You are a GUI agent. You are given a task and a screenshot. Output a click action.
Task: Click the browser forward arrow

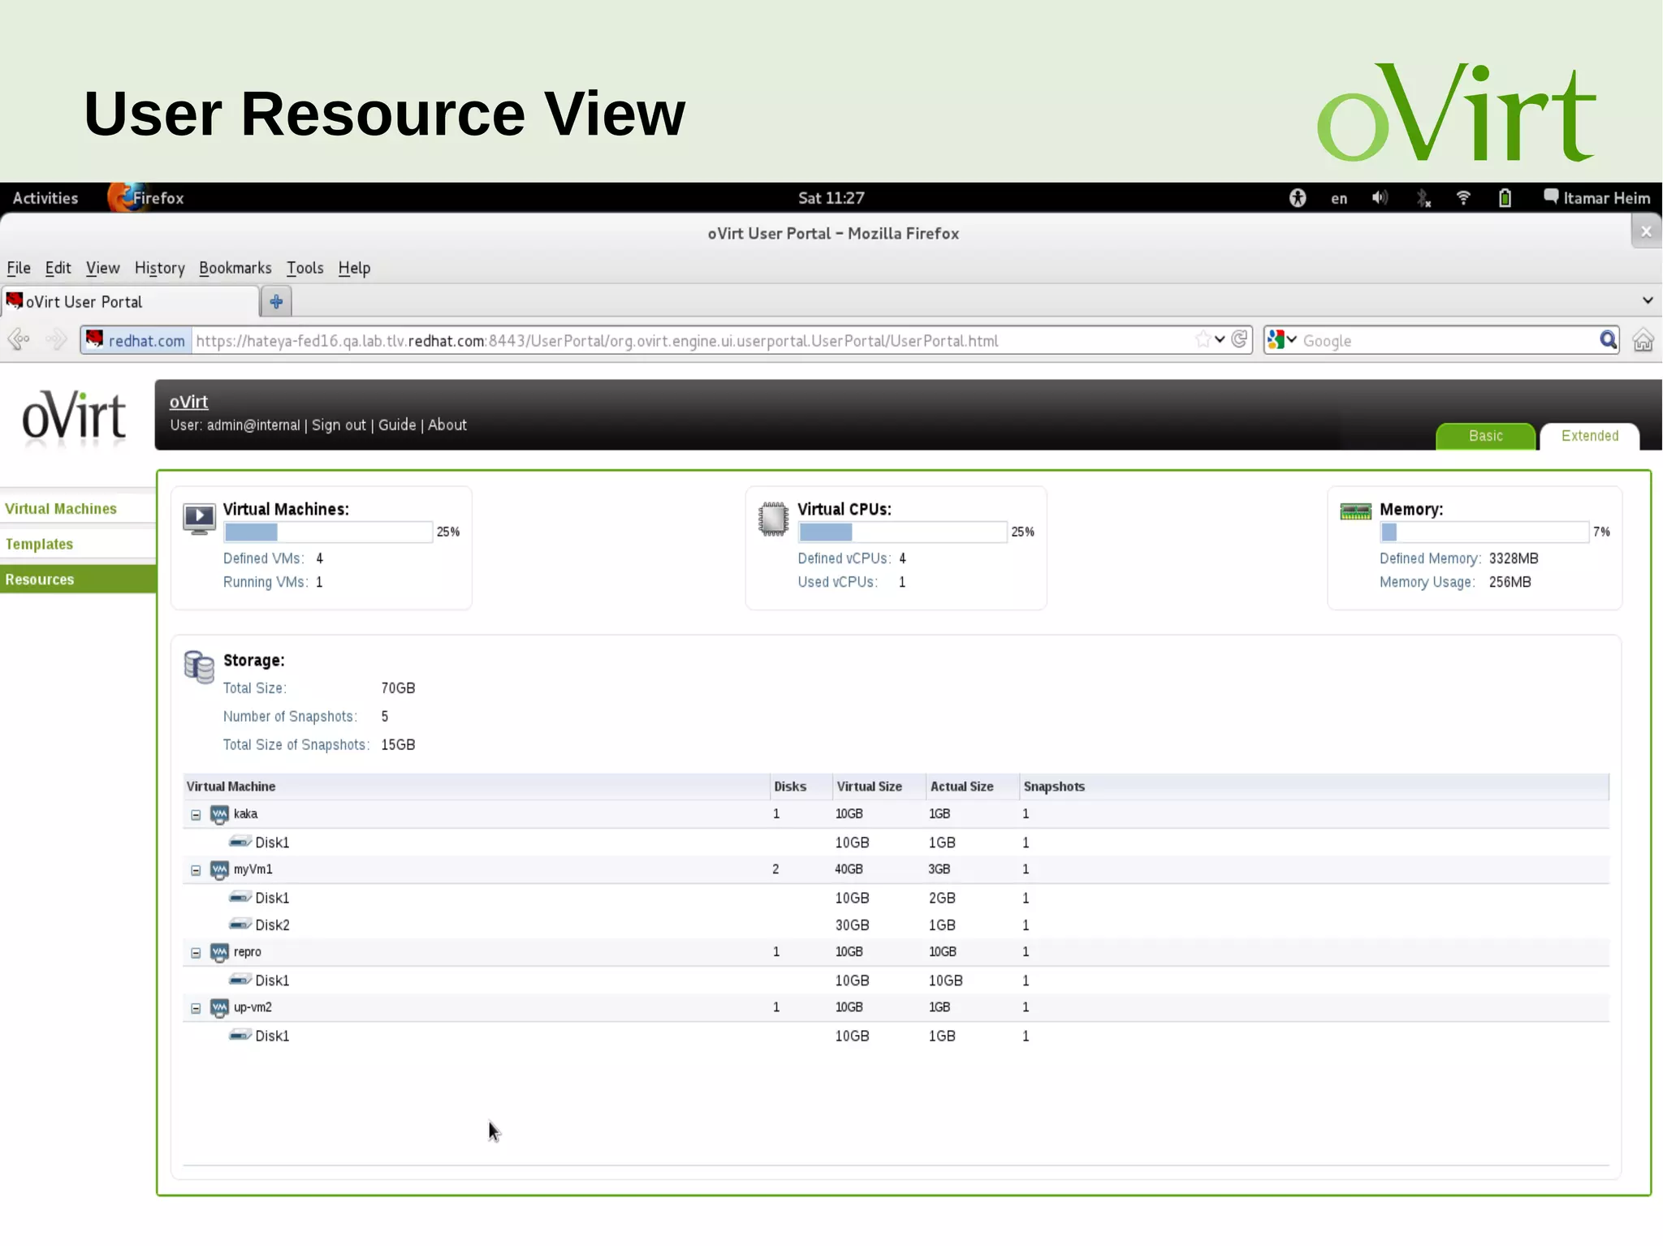point(56,339)
